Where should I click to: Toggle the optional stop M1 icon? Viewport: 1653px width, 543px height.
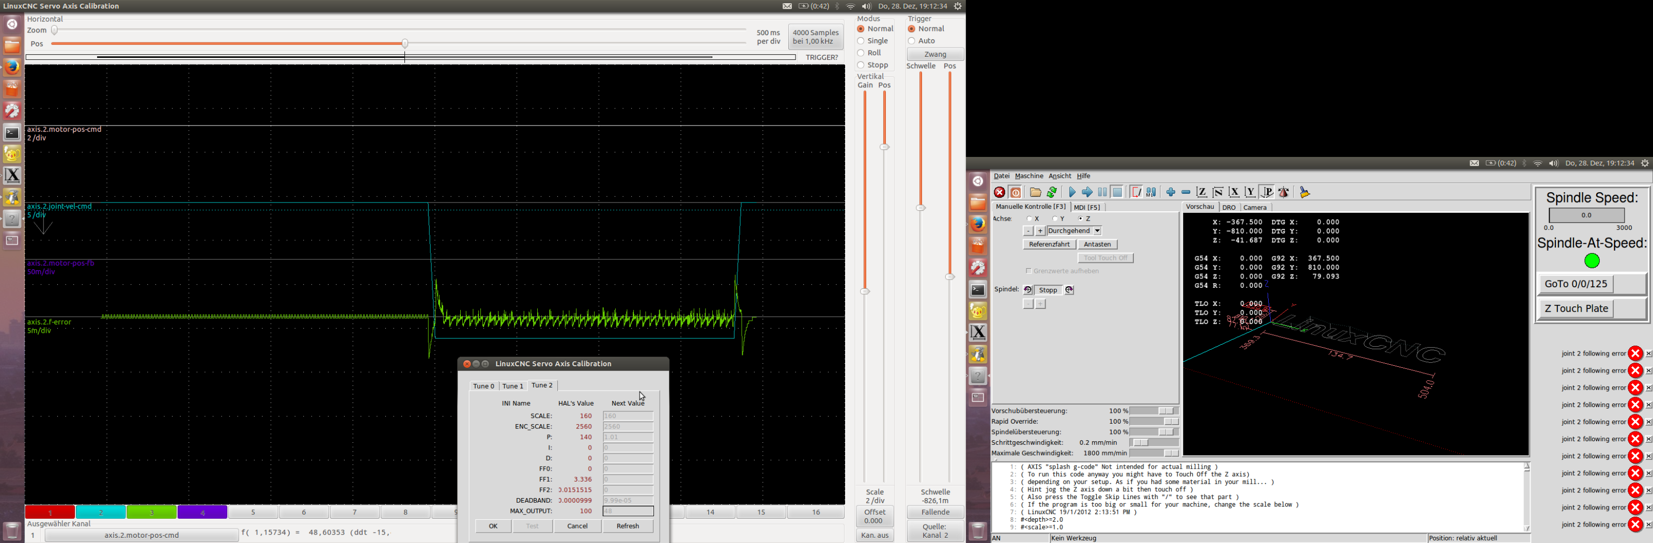click(1151, 193)
